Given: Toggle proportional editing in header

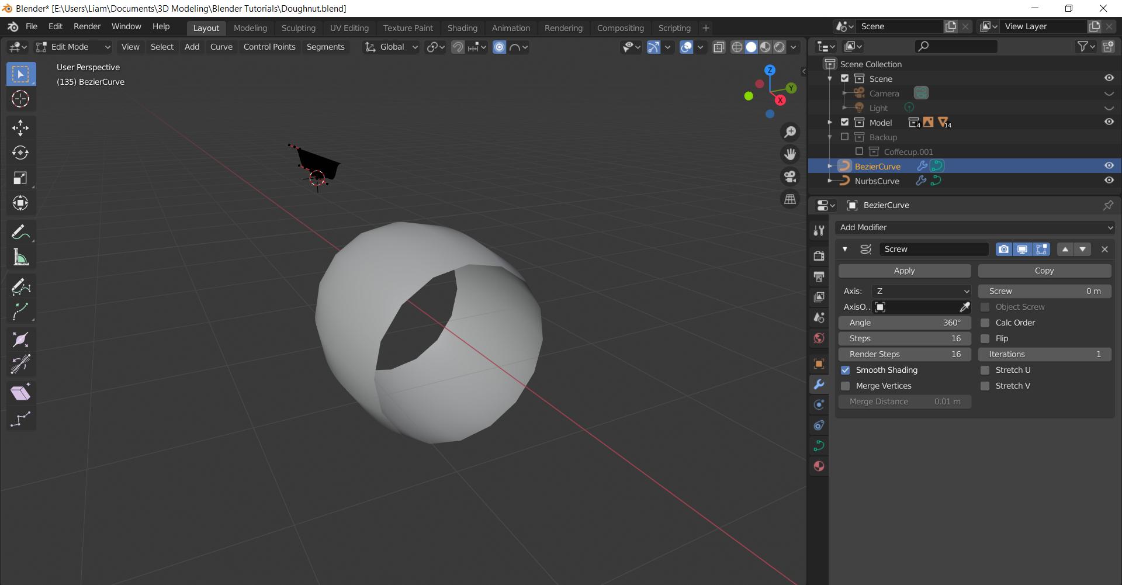Looking at the screenshot, I should pyautogui.click(x=499, y=47).
